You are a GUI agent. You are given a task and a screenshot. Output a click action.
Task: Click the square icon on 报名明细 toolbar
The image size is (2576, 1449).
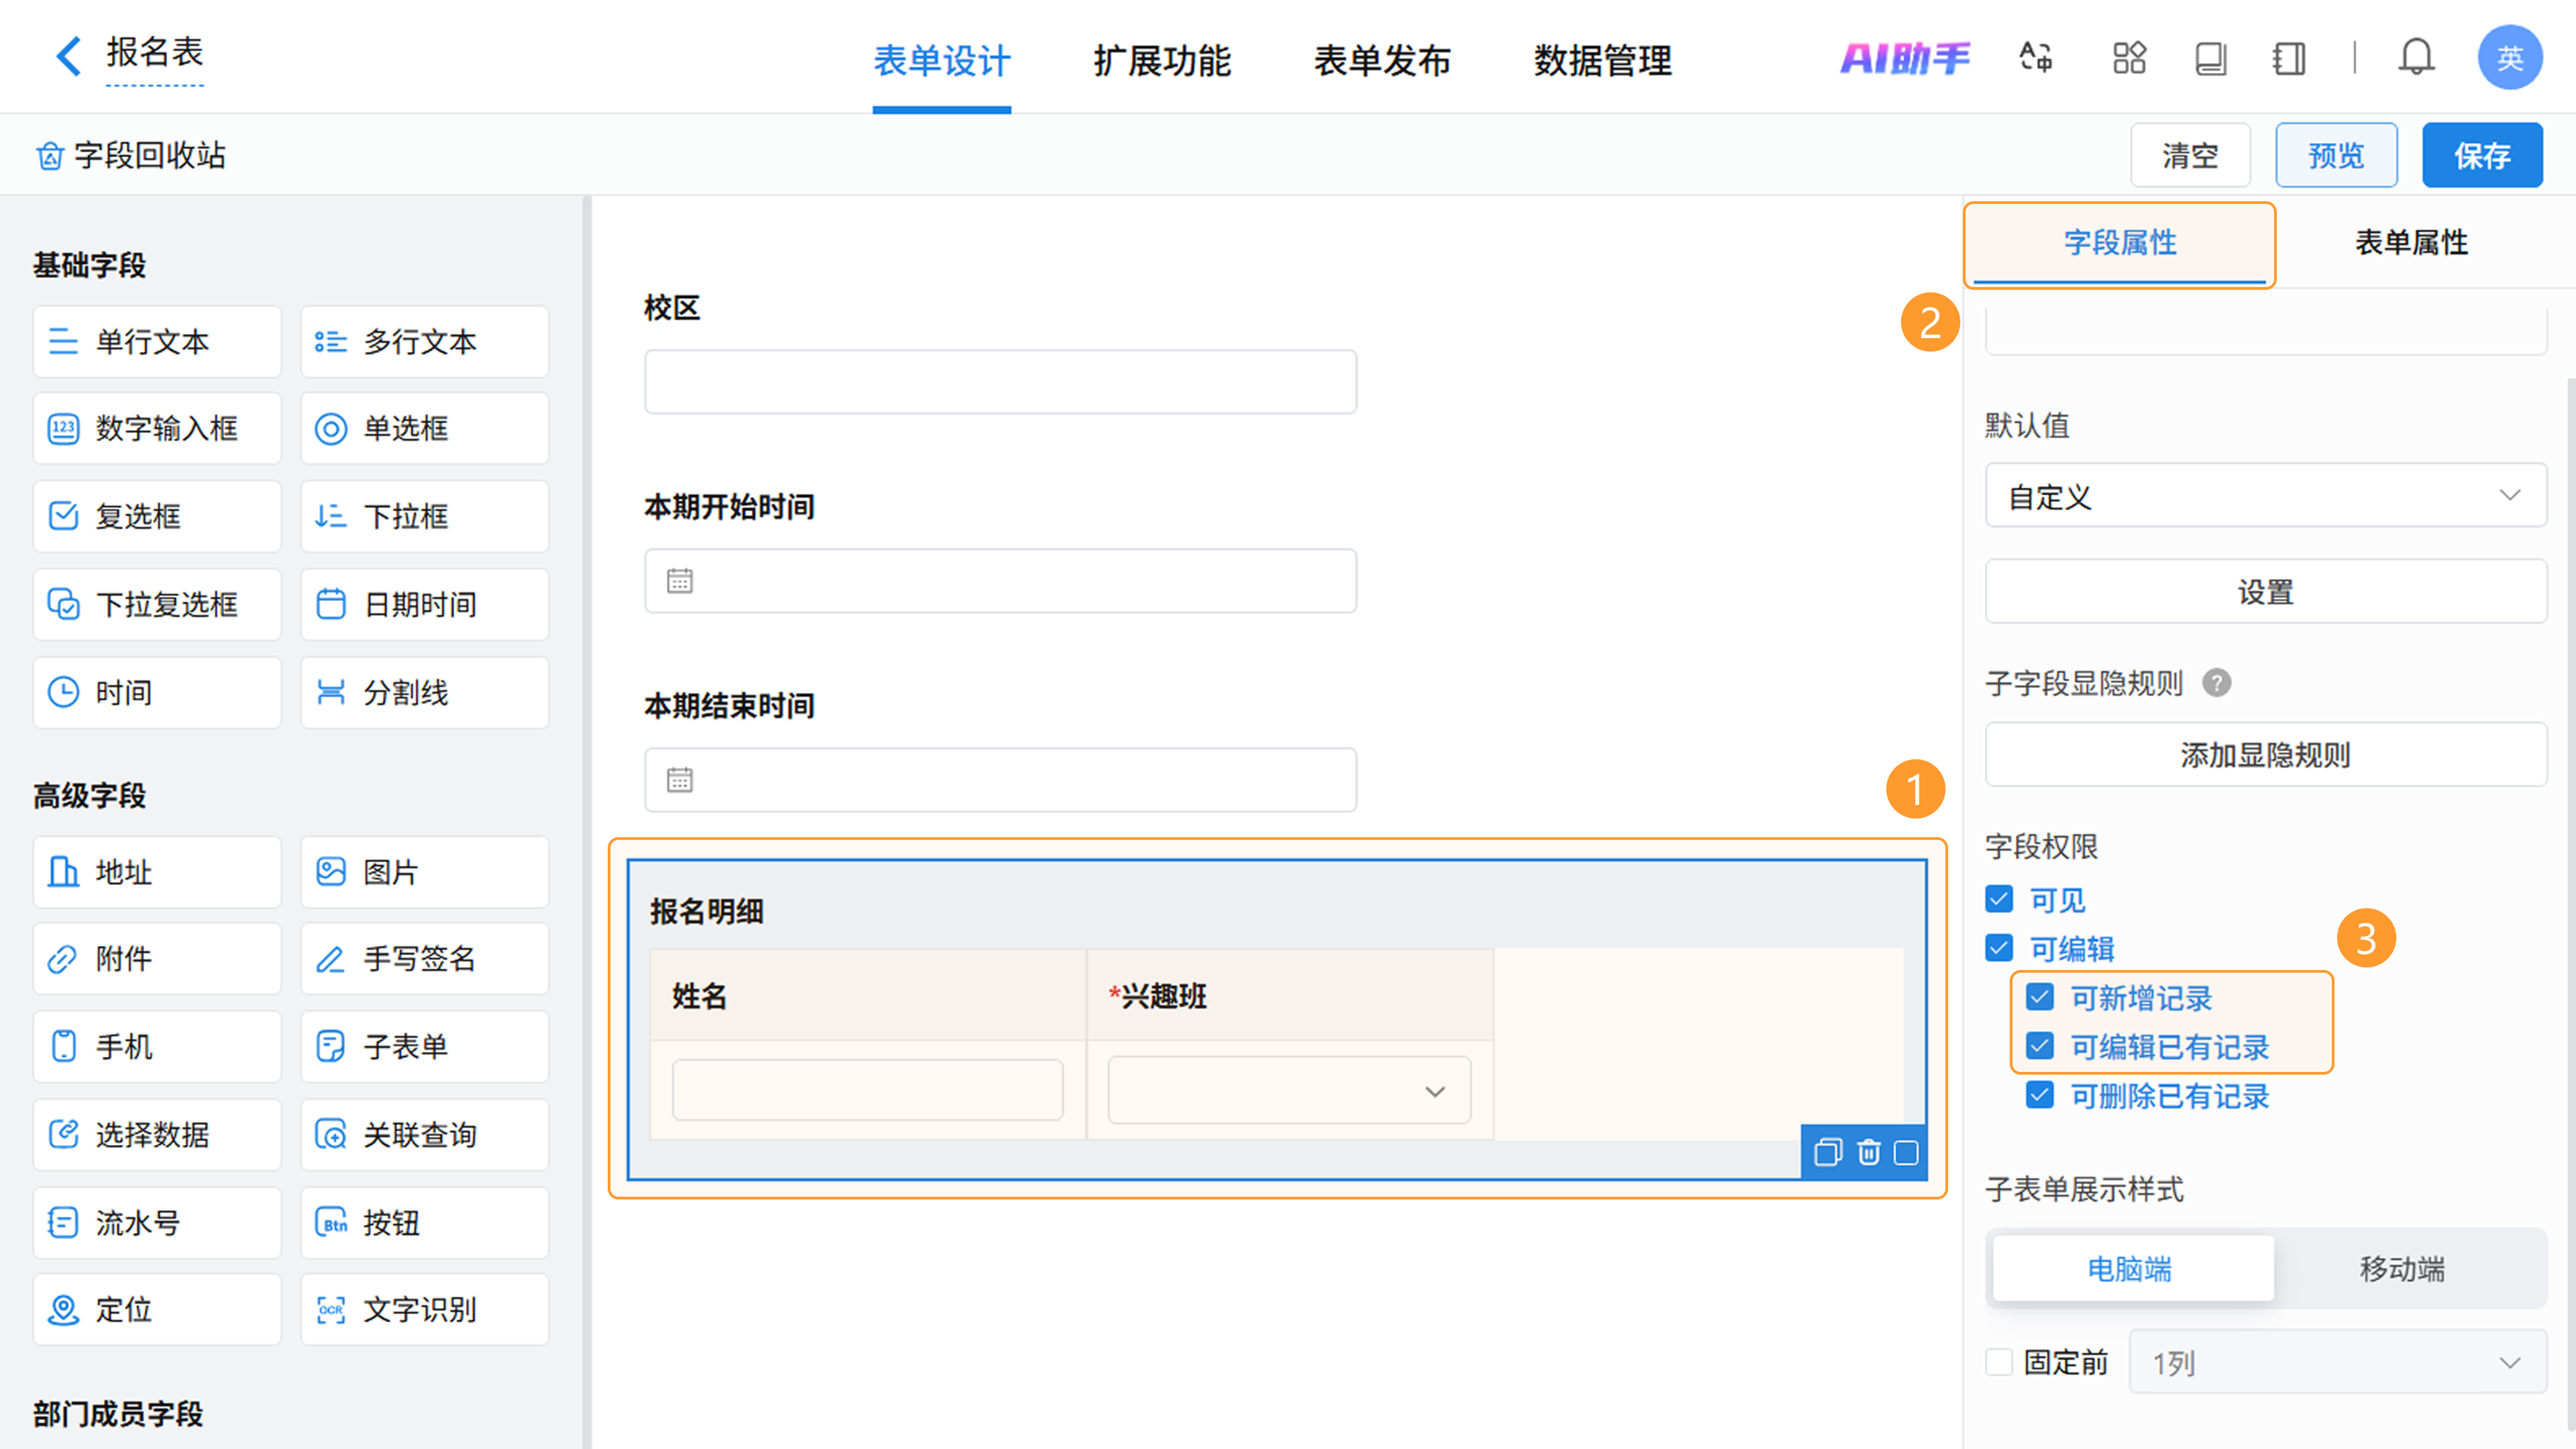coord(1906,1153)
